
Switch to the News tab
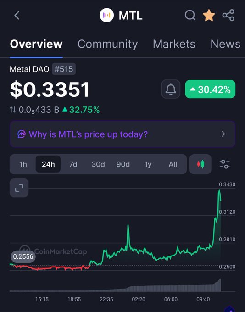[x=225, y=44]
